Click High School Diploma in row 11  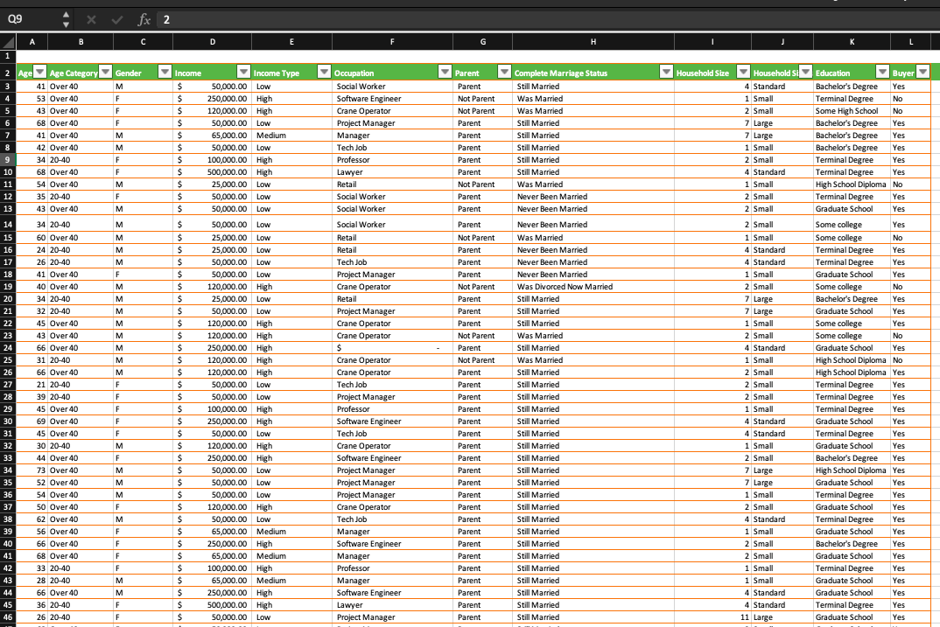pyautogui.click(x=851, y=185)
